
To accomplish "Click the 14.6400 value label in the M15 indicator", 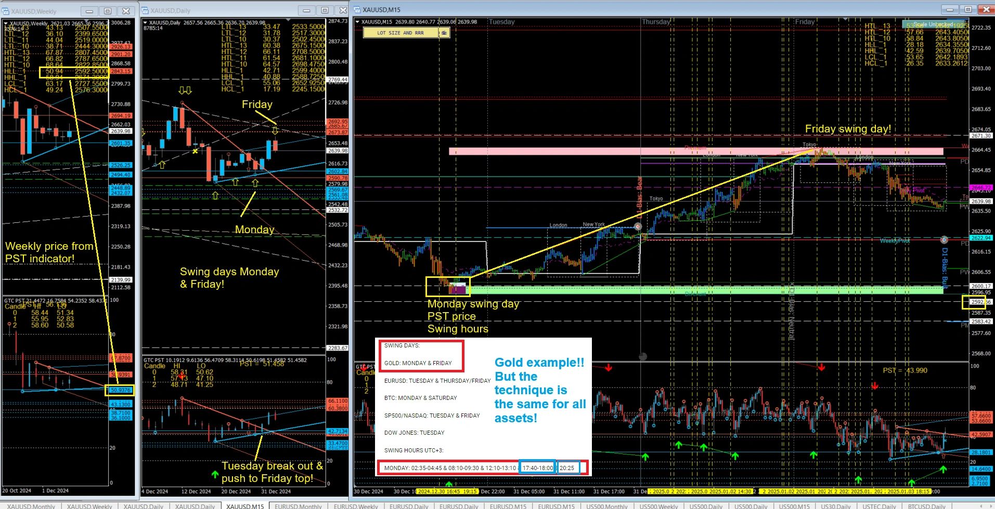I will pyautogui.click(x=981, y=468).
